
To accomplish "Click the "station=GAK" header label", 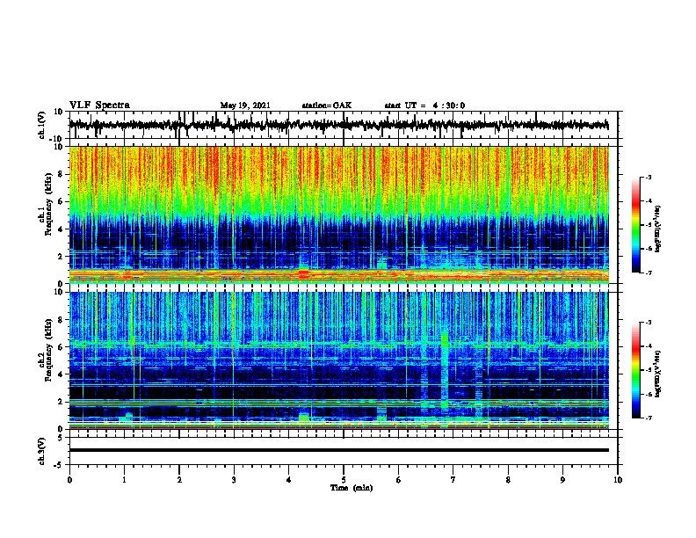I will click(x=327, y=105).
